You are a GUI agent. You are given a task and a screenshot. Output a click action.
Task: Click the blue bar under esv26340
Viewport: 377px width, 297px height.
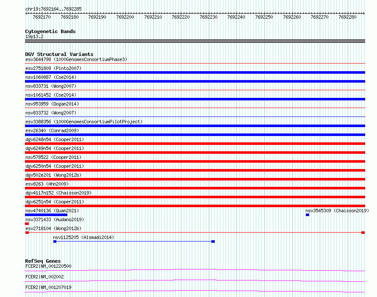(x=195, y=135)
